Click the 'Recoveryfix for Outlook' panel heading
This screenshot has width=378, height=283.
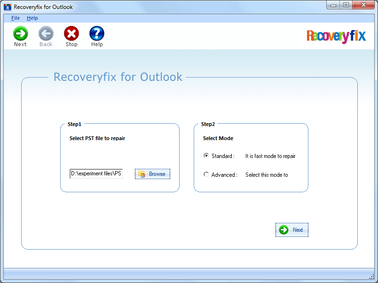click(118, 77)
